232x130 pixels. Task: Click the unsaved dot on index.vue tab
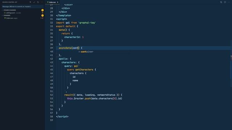point(58,2)
